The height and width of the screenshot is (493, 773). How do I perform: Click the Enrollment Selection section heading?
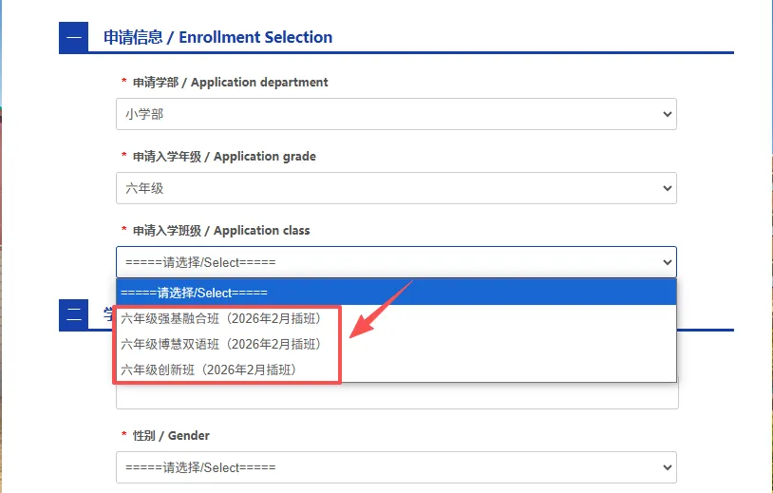(x=217, y=38)
